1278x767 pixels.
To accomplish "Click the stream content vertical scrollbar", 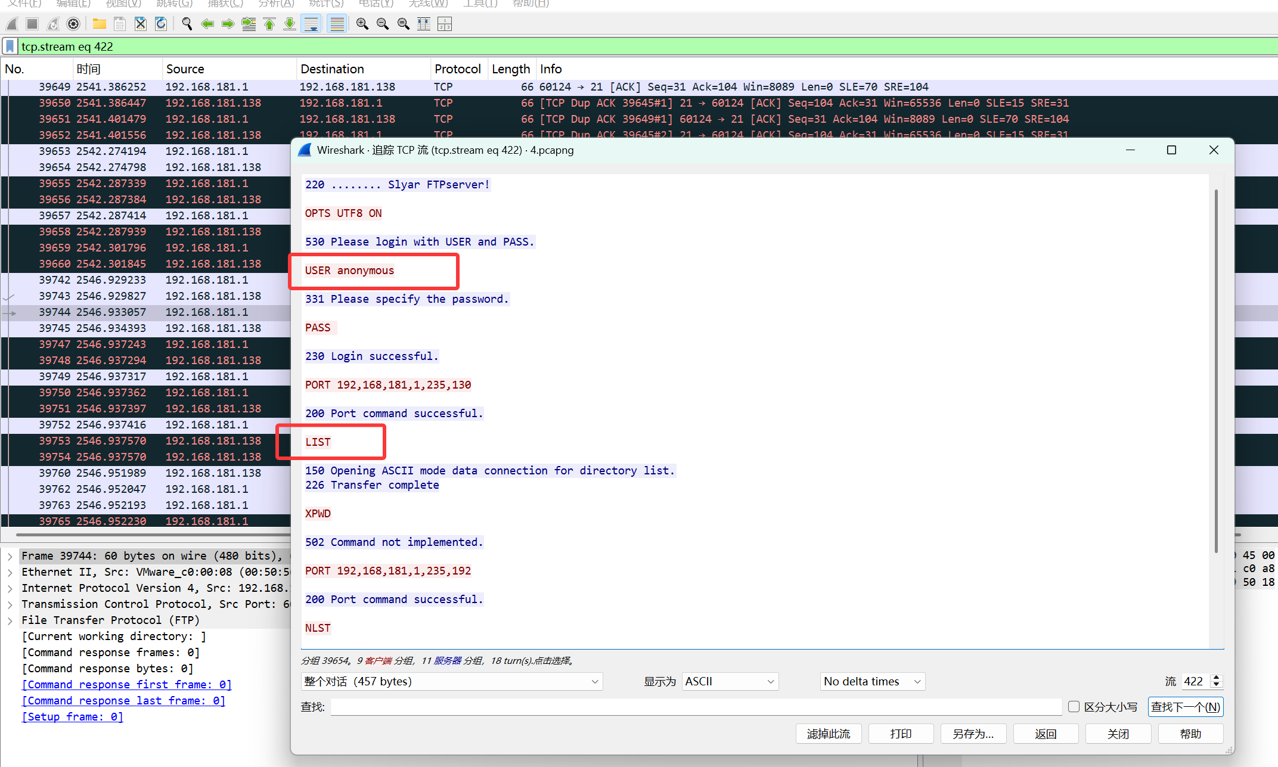I will pyautogui.click(x=1215, y=369).
